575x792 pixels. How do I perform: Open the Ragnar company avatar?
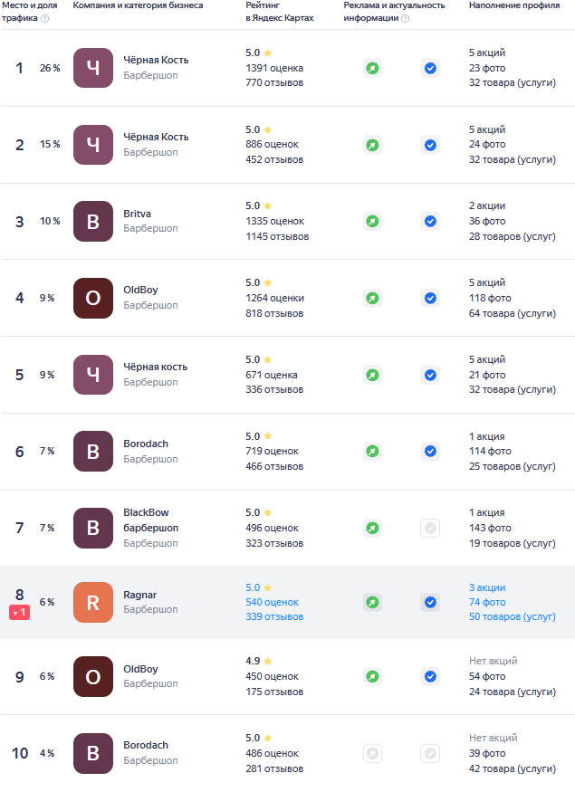coord(93,602)
